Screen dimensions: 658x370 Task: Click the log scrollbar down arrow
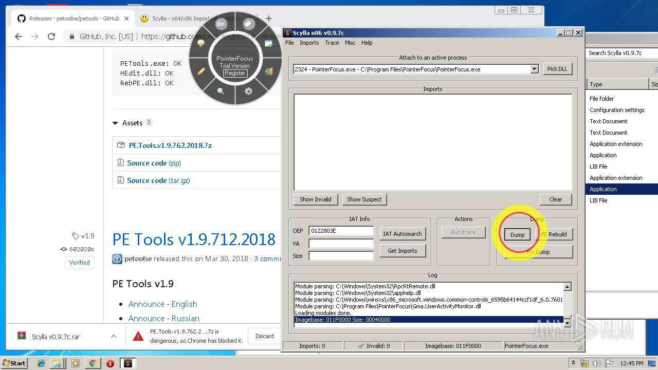568,323
